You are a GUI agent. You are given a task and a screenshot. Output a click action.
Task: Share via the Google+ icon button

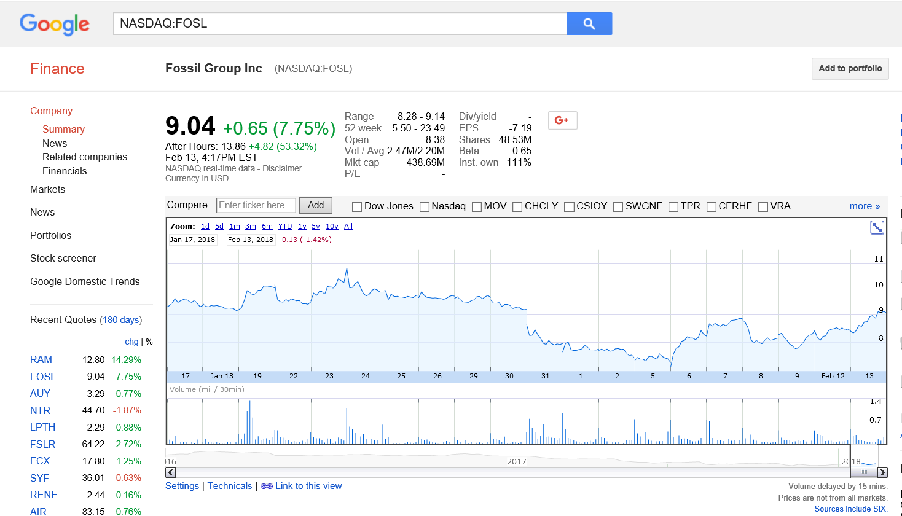[562, 120]
